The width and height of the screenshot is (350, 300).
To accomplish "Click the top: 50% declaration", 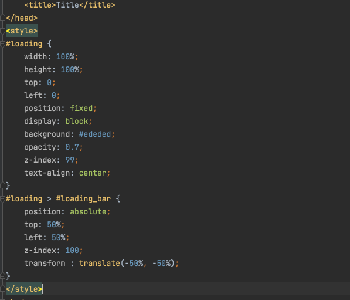I will (44, 225).
